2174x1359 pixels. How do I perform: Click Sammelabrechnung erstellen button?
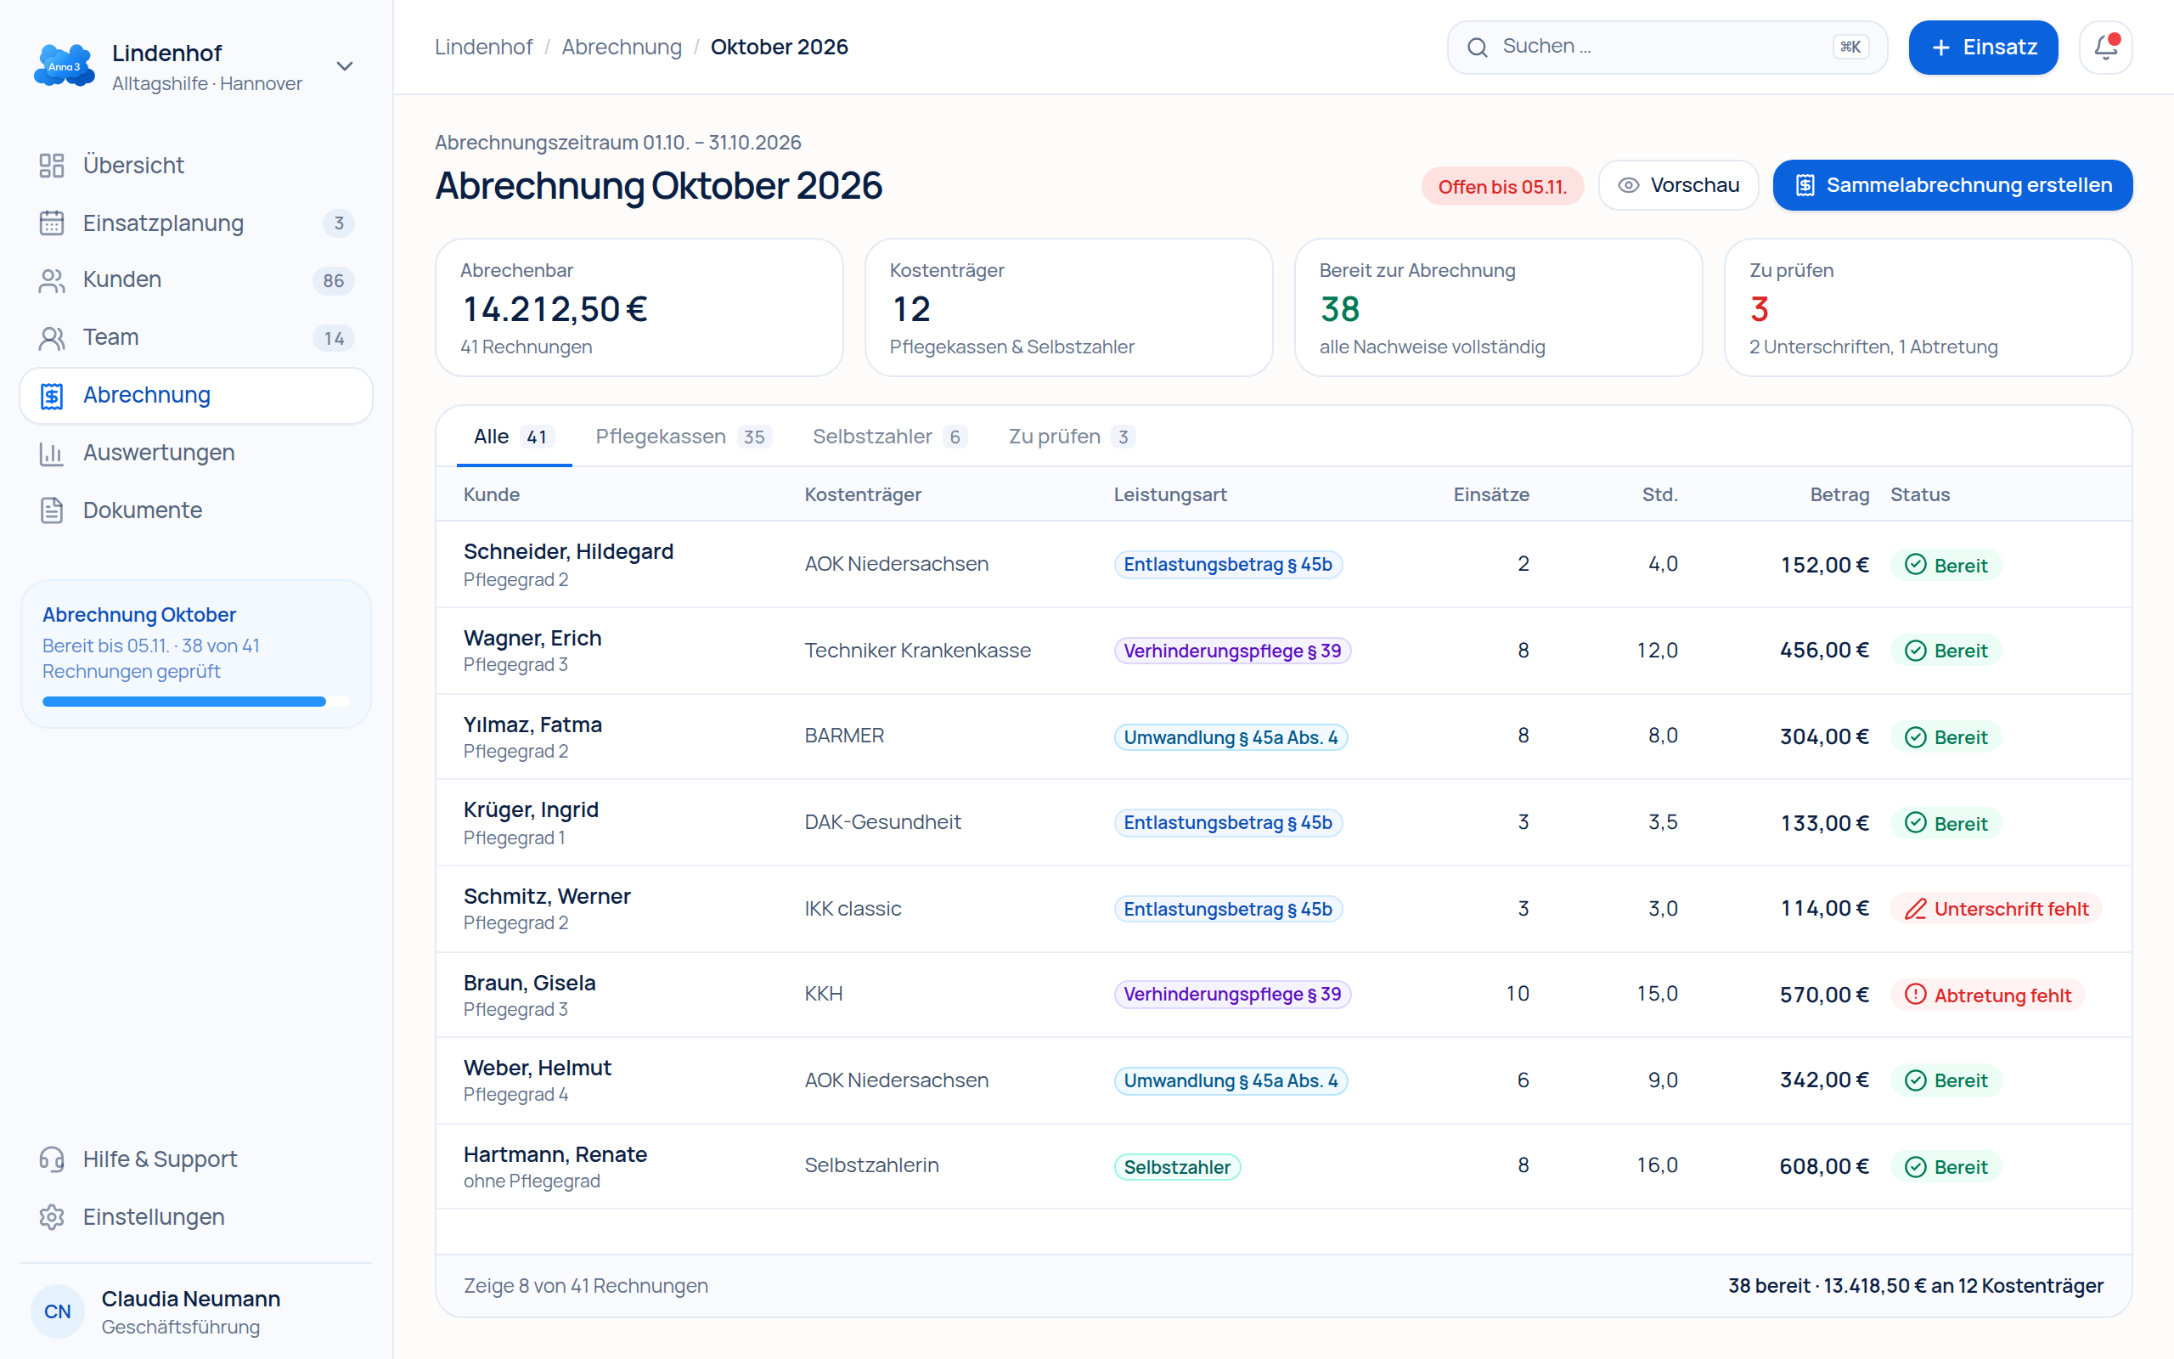pyautogui.click(x=1952, y=185)
